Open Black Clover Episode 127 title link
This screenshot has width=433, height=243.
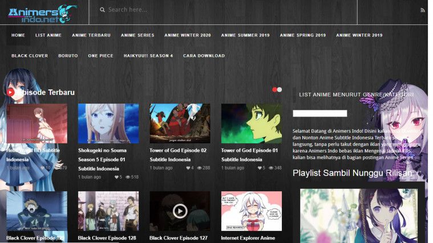pyautogui.click(x=179, y=238)
